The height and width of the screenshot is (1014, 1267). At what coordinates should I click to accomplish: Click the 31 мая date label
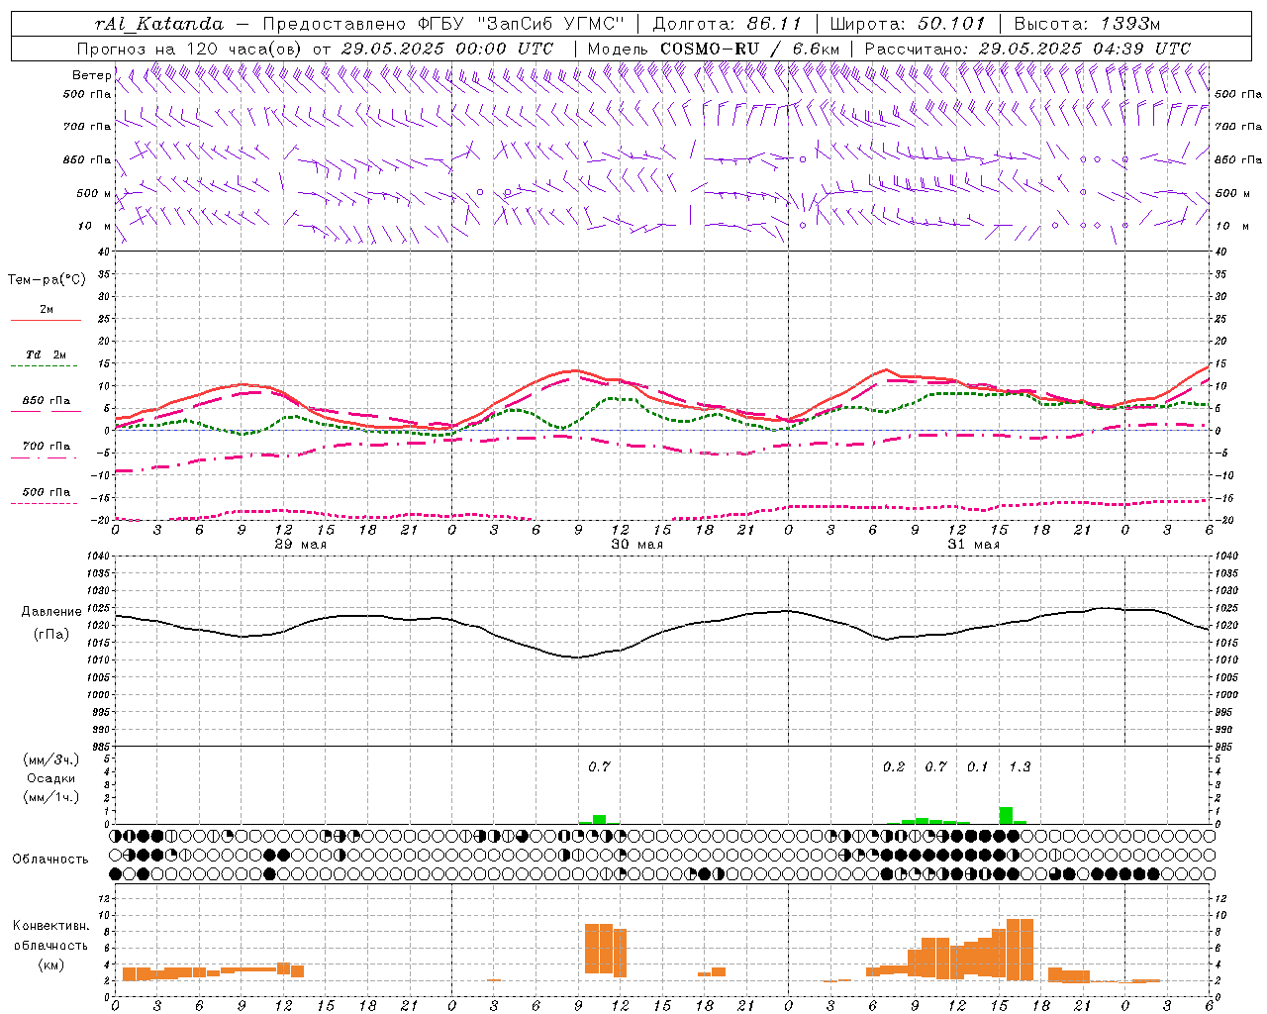click(x=973, y=545)
